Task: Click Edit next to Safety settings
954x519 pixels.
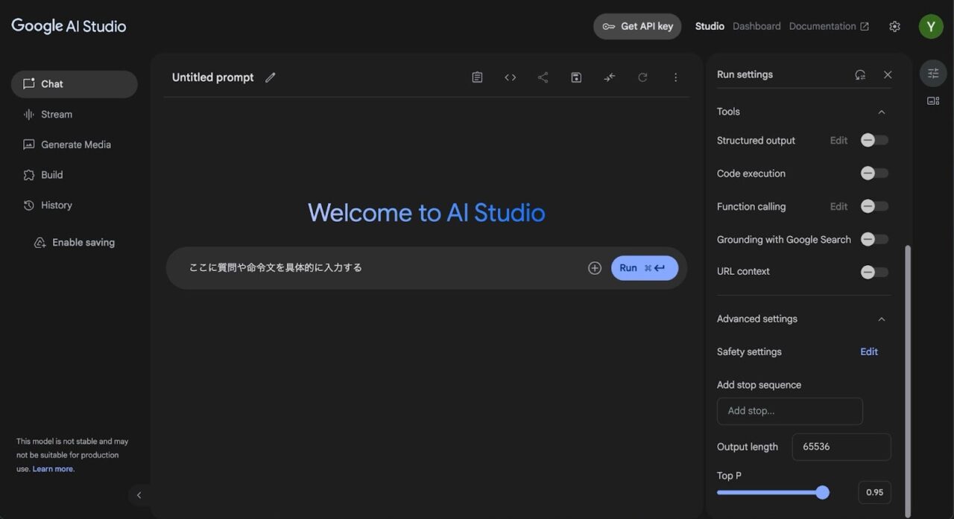Action: tap(869, 351)
